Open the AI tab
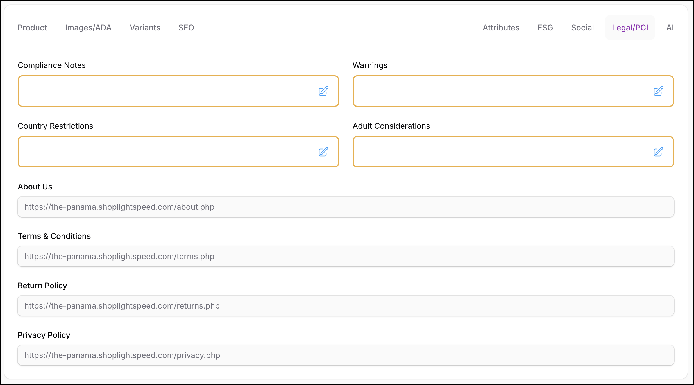This screenshot has width=694, height=385. point(670,28)
